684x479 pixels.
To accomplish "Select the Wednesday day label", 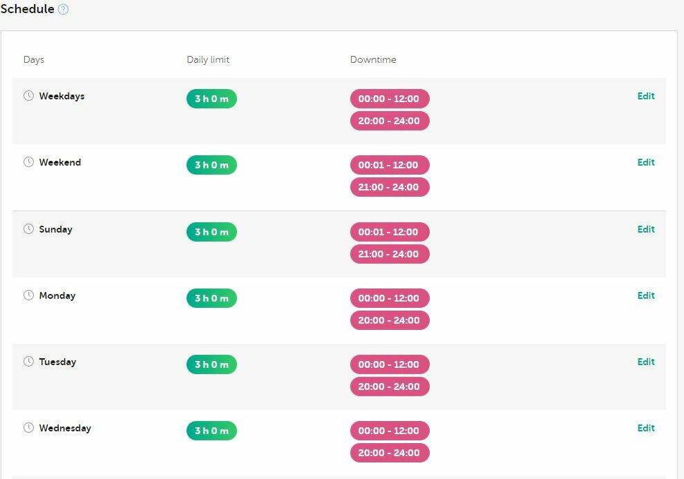I will 65,428.
